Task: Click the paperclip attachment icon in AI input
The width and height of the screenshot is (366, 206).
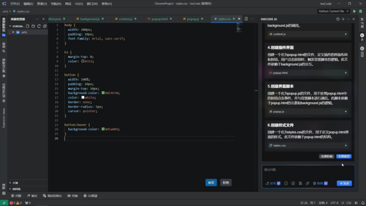Action: coord(307,183)
